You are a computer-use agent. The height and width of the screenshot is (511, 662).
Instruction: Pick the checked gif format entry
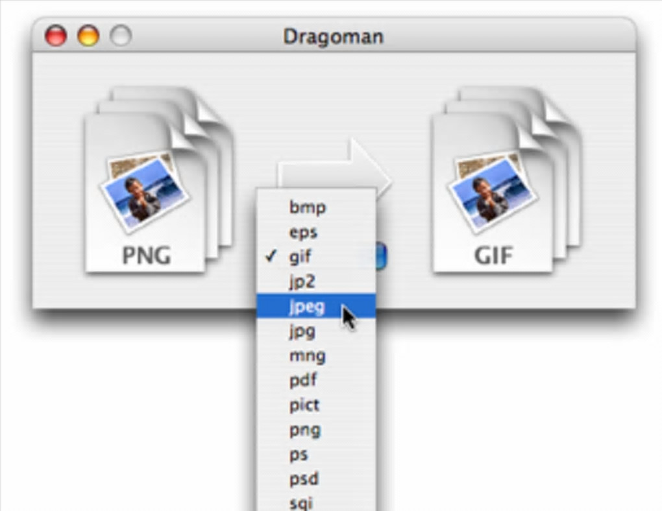pyautogui.click(x=316, y=256)
